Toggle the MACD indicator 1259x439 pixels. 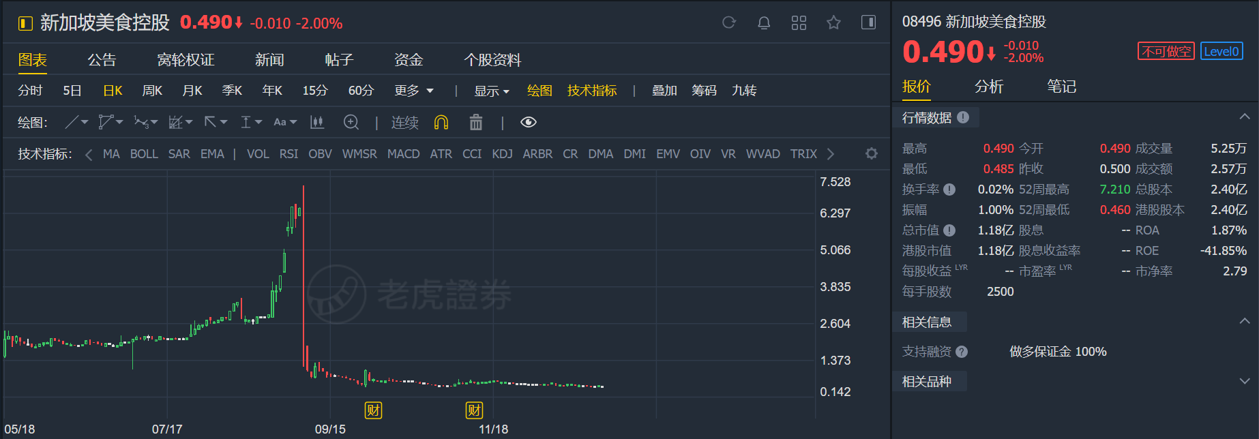coord(404,154)
